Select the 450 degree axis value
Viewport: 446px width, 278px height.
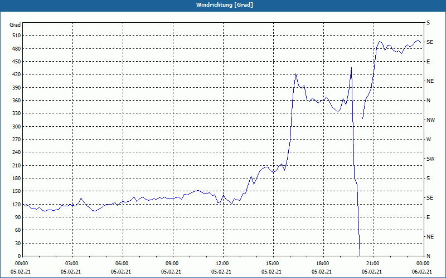click(x=17, y=62)
